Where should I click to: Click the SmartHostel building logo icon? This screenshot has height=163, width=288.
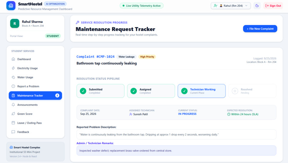click(x=11, y=6)
